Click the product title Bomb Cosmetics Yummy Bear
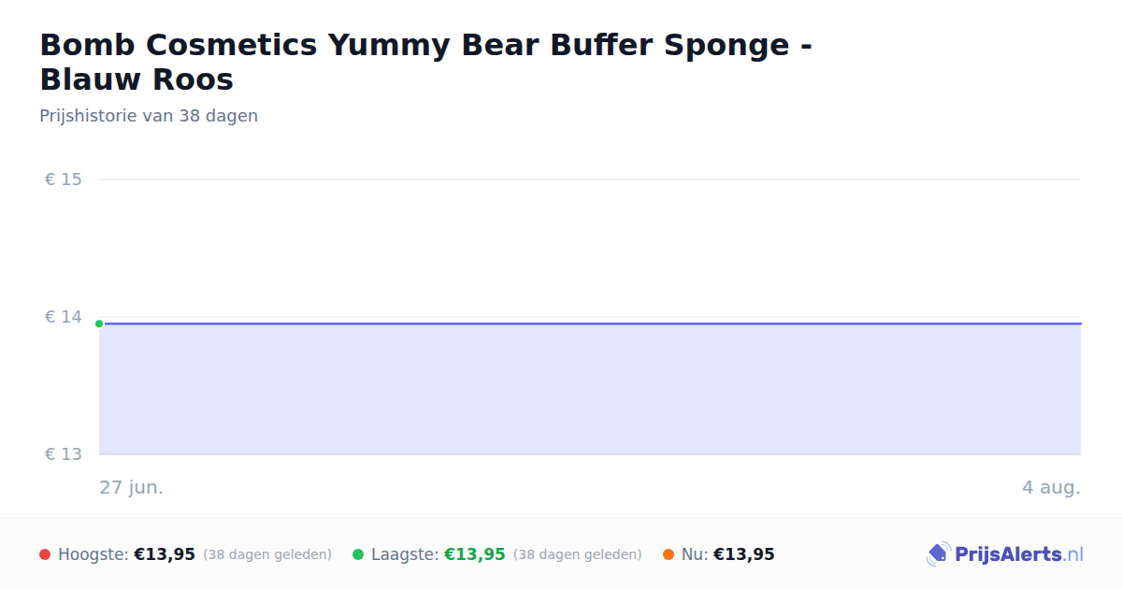 425,62
